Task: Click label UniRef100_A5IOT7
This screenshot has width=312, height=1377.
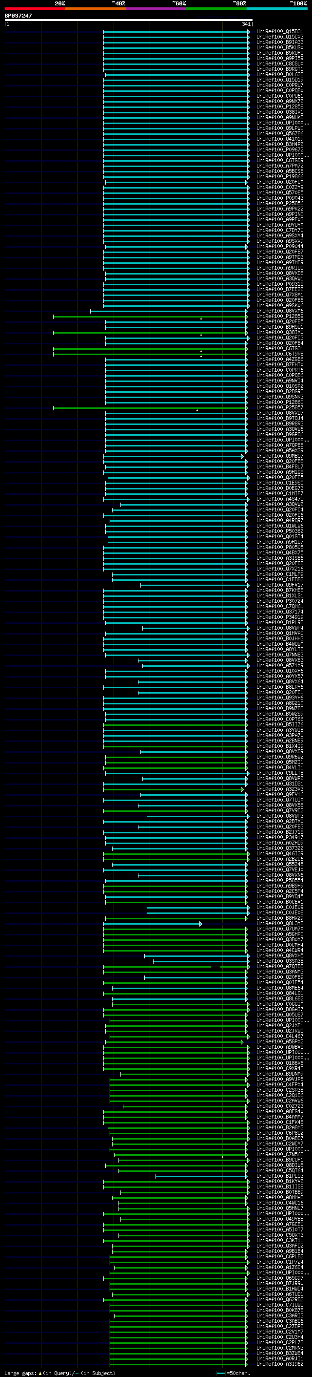Action: [x=279, y=1230]
